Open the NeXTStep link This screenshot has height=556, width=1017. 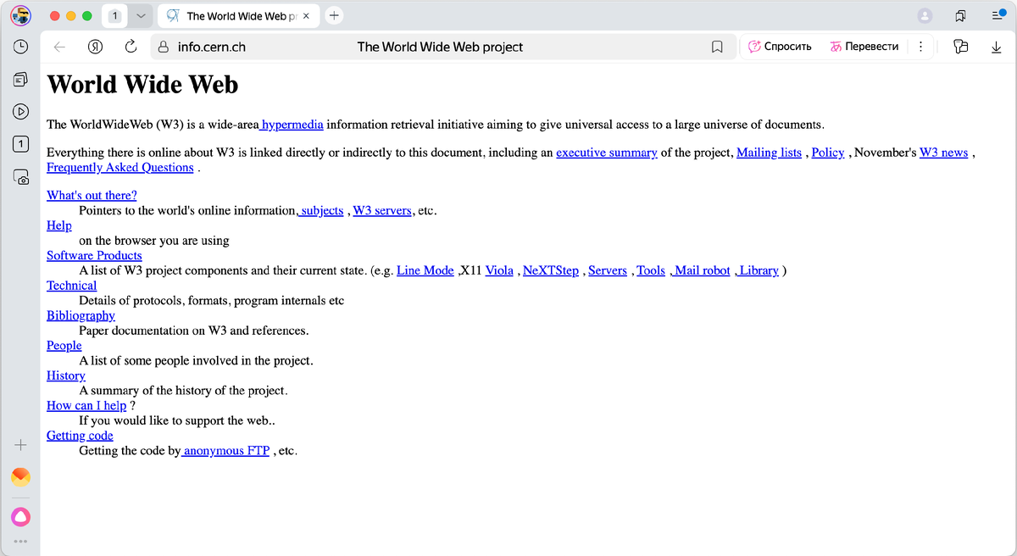[x=551, y=270]
